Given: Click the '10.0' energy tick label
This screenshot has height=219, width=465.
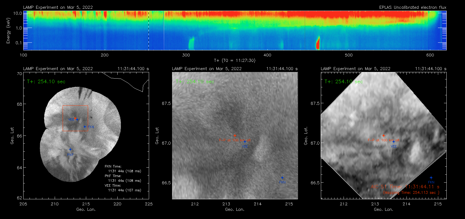Looking at the screenshot, I should 18,13.
